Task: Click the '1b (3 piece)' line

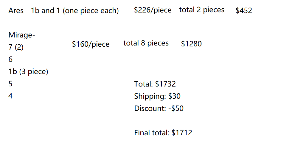Action: pos(28,72)
